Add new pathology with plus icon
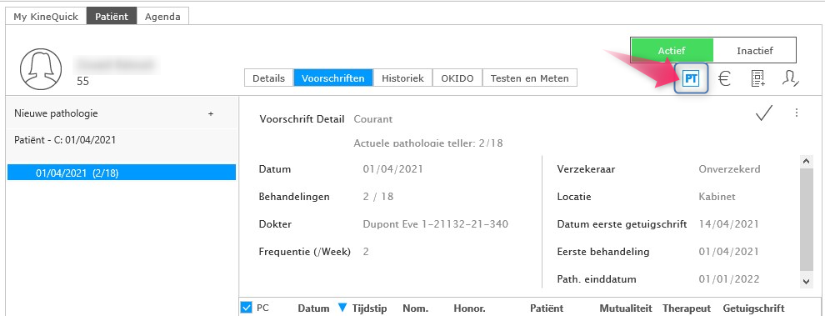Image resolution: width=825 pixels, height=316 pixels. (211, 113)
